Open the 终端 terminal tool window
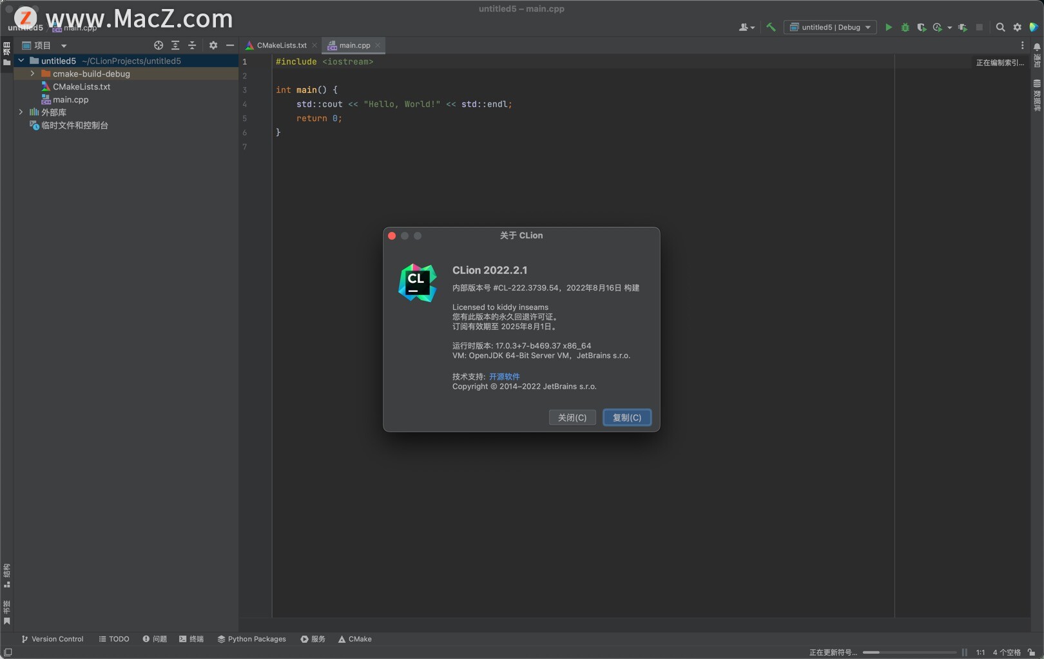 [x=191, y=639]
